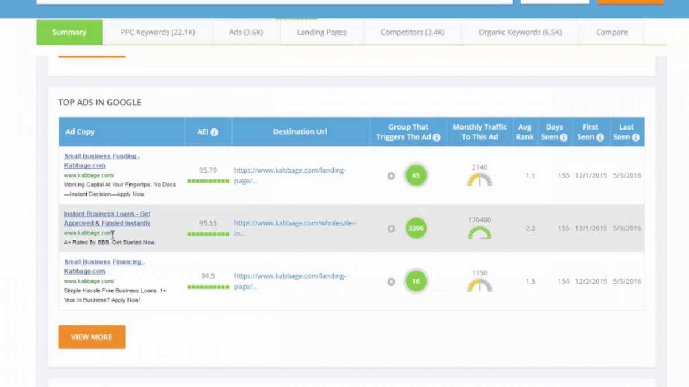Switch to the PPC Keywords (22.1K) tab
This screenshot has width=689, height=387.
tap(157, 32)
